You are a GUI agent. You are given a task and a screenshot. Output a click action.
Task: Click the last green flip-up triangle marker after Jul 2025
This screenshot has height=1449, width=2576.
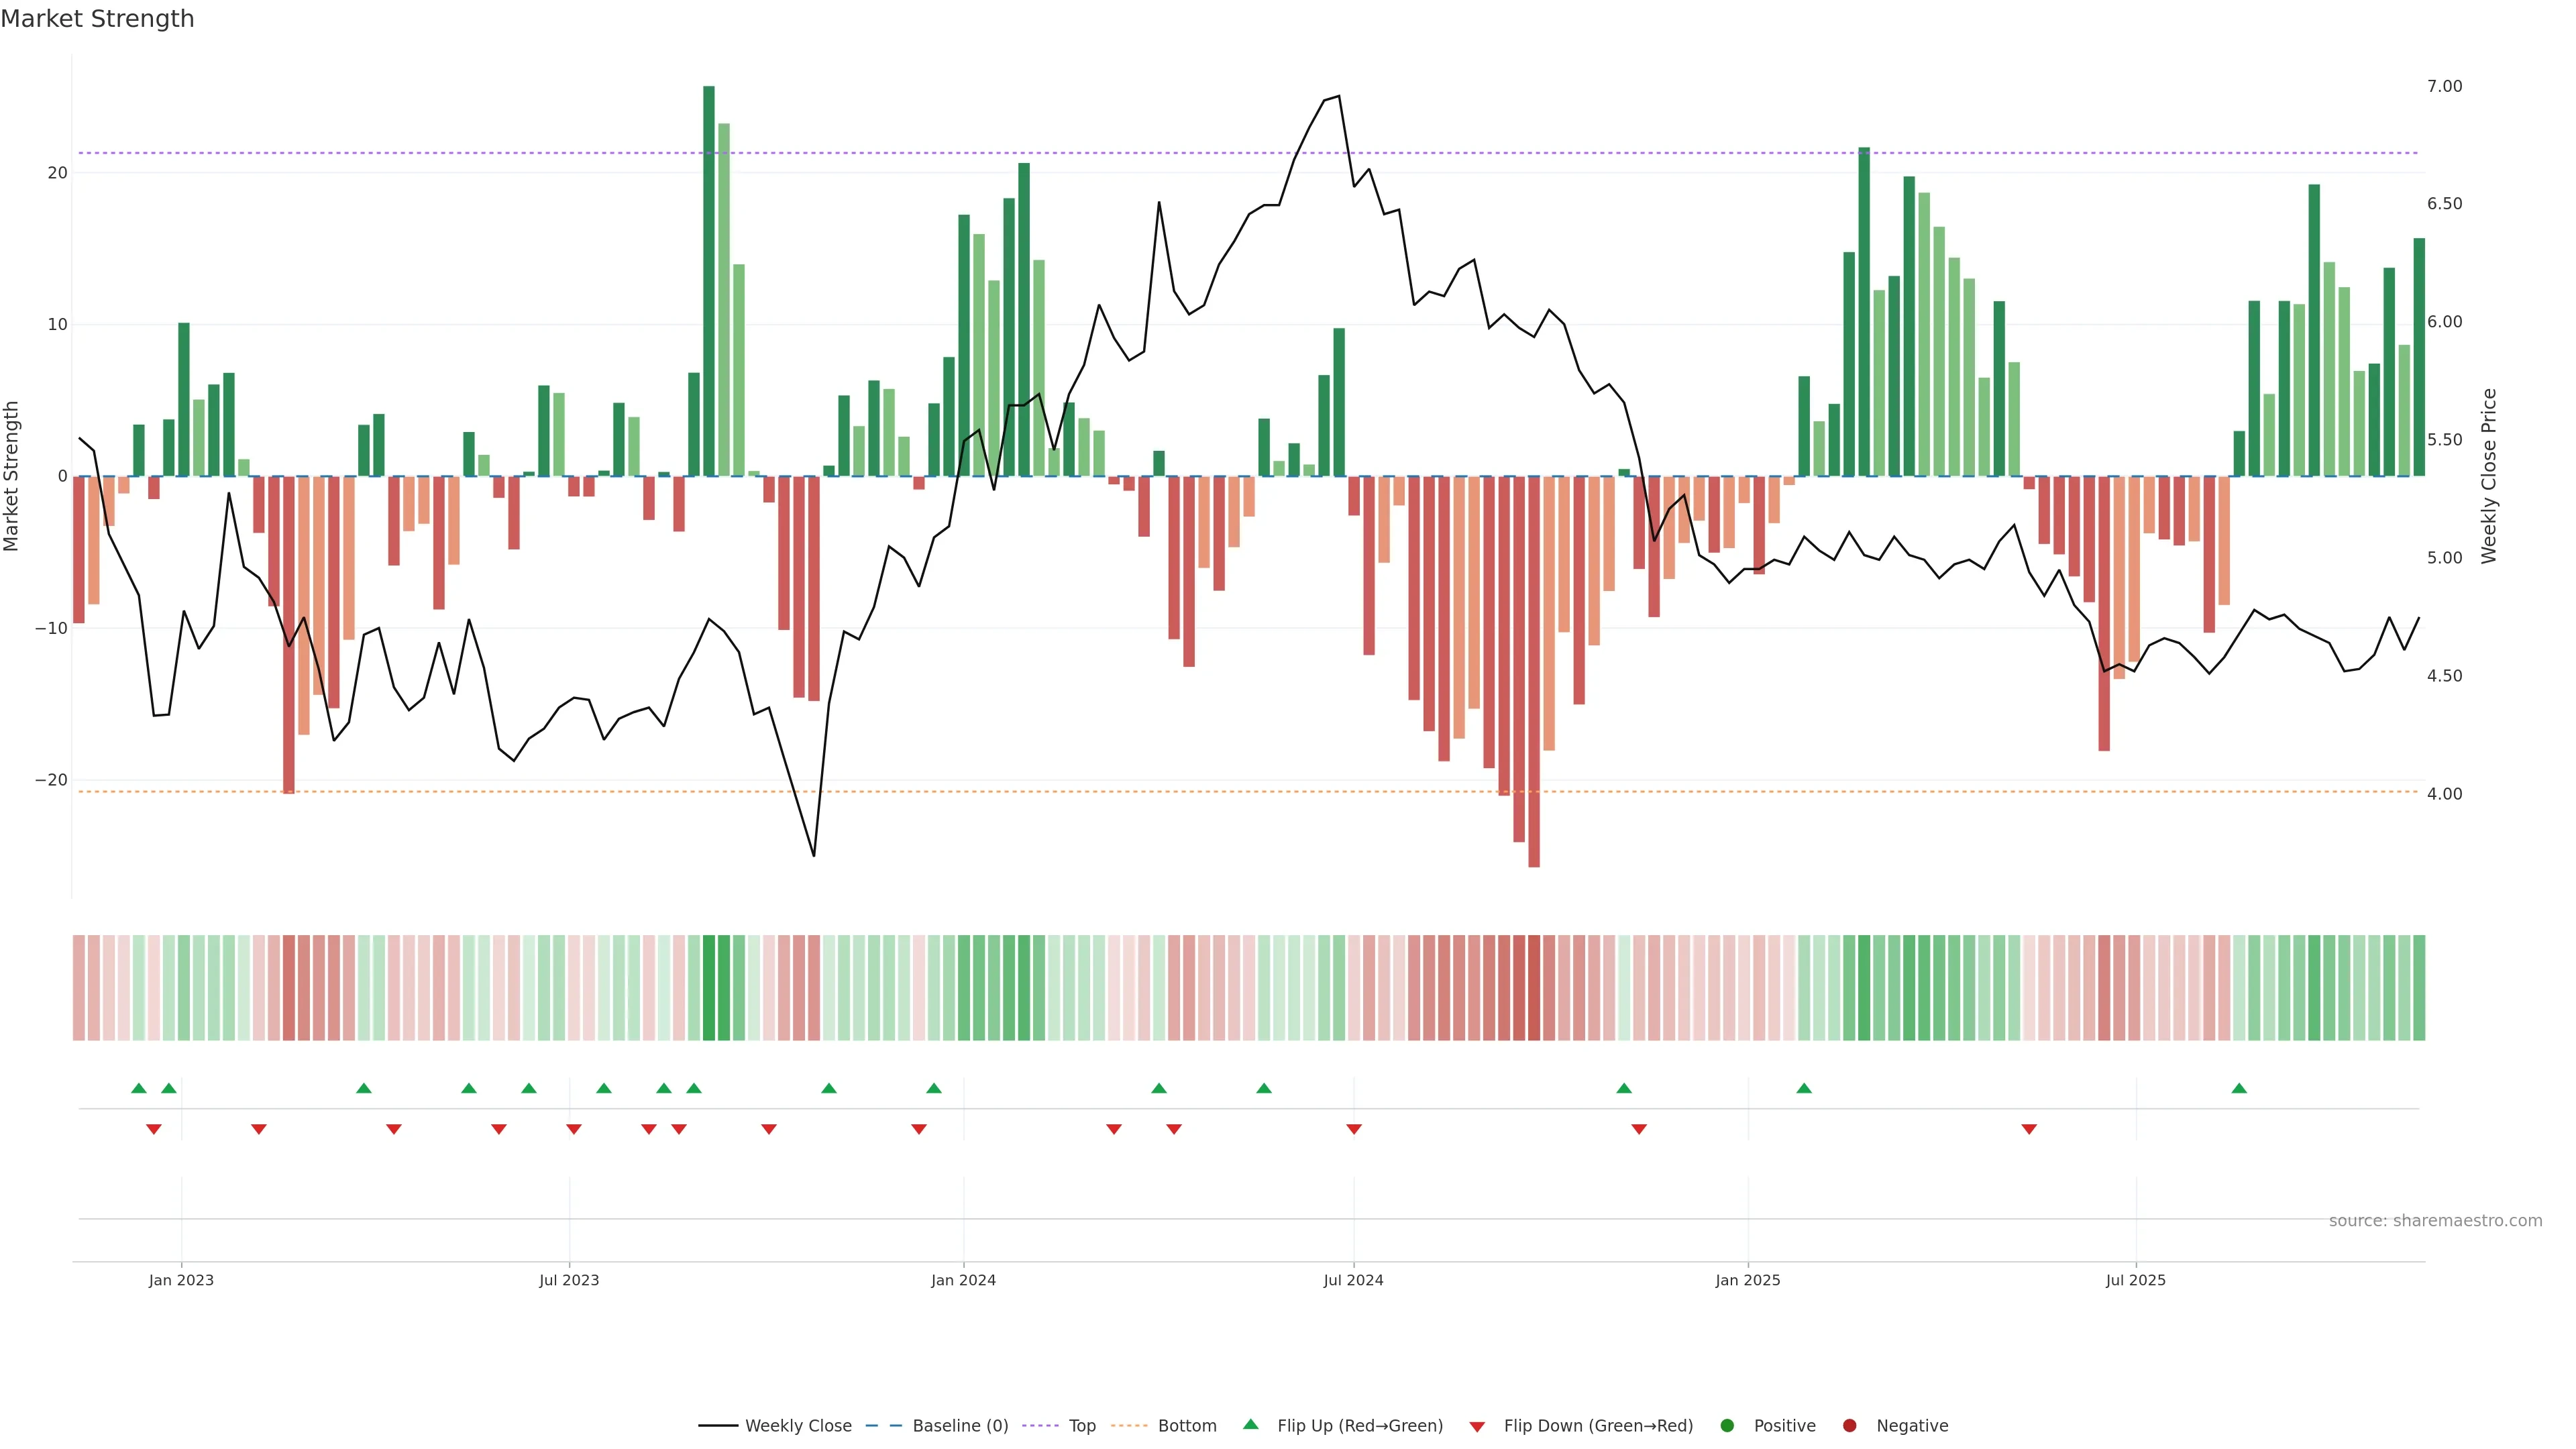2239,1088
